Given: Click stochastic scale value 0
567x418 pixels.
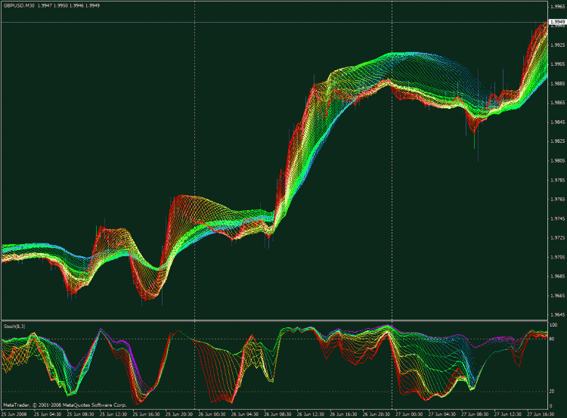Looking at the screenshot, I should [x=551, y=407].
